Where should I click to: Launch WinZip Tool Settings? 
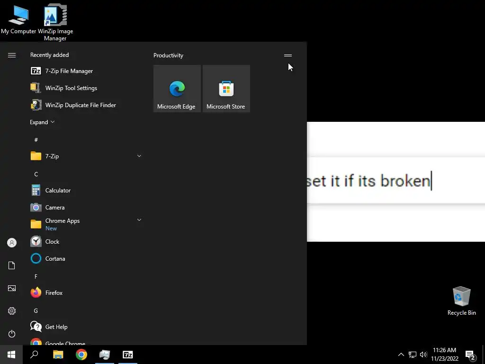tap(86, 88)
